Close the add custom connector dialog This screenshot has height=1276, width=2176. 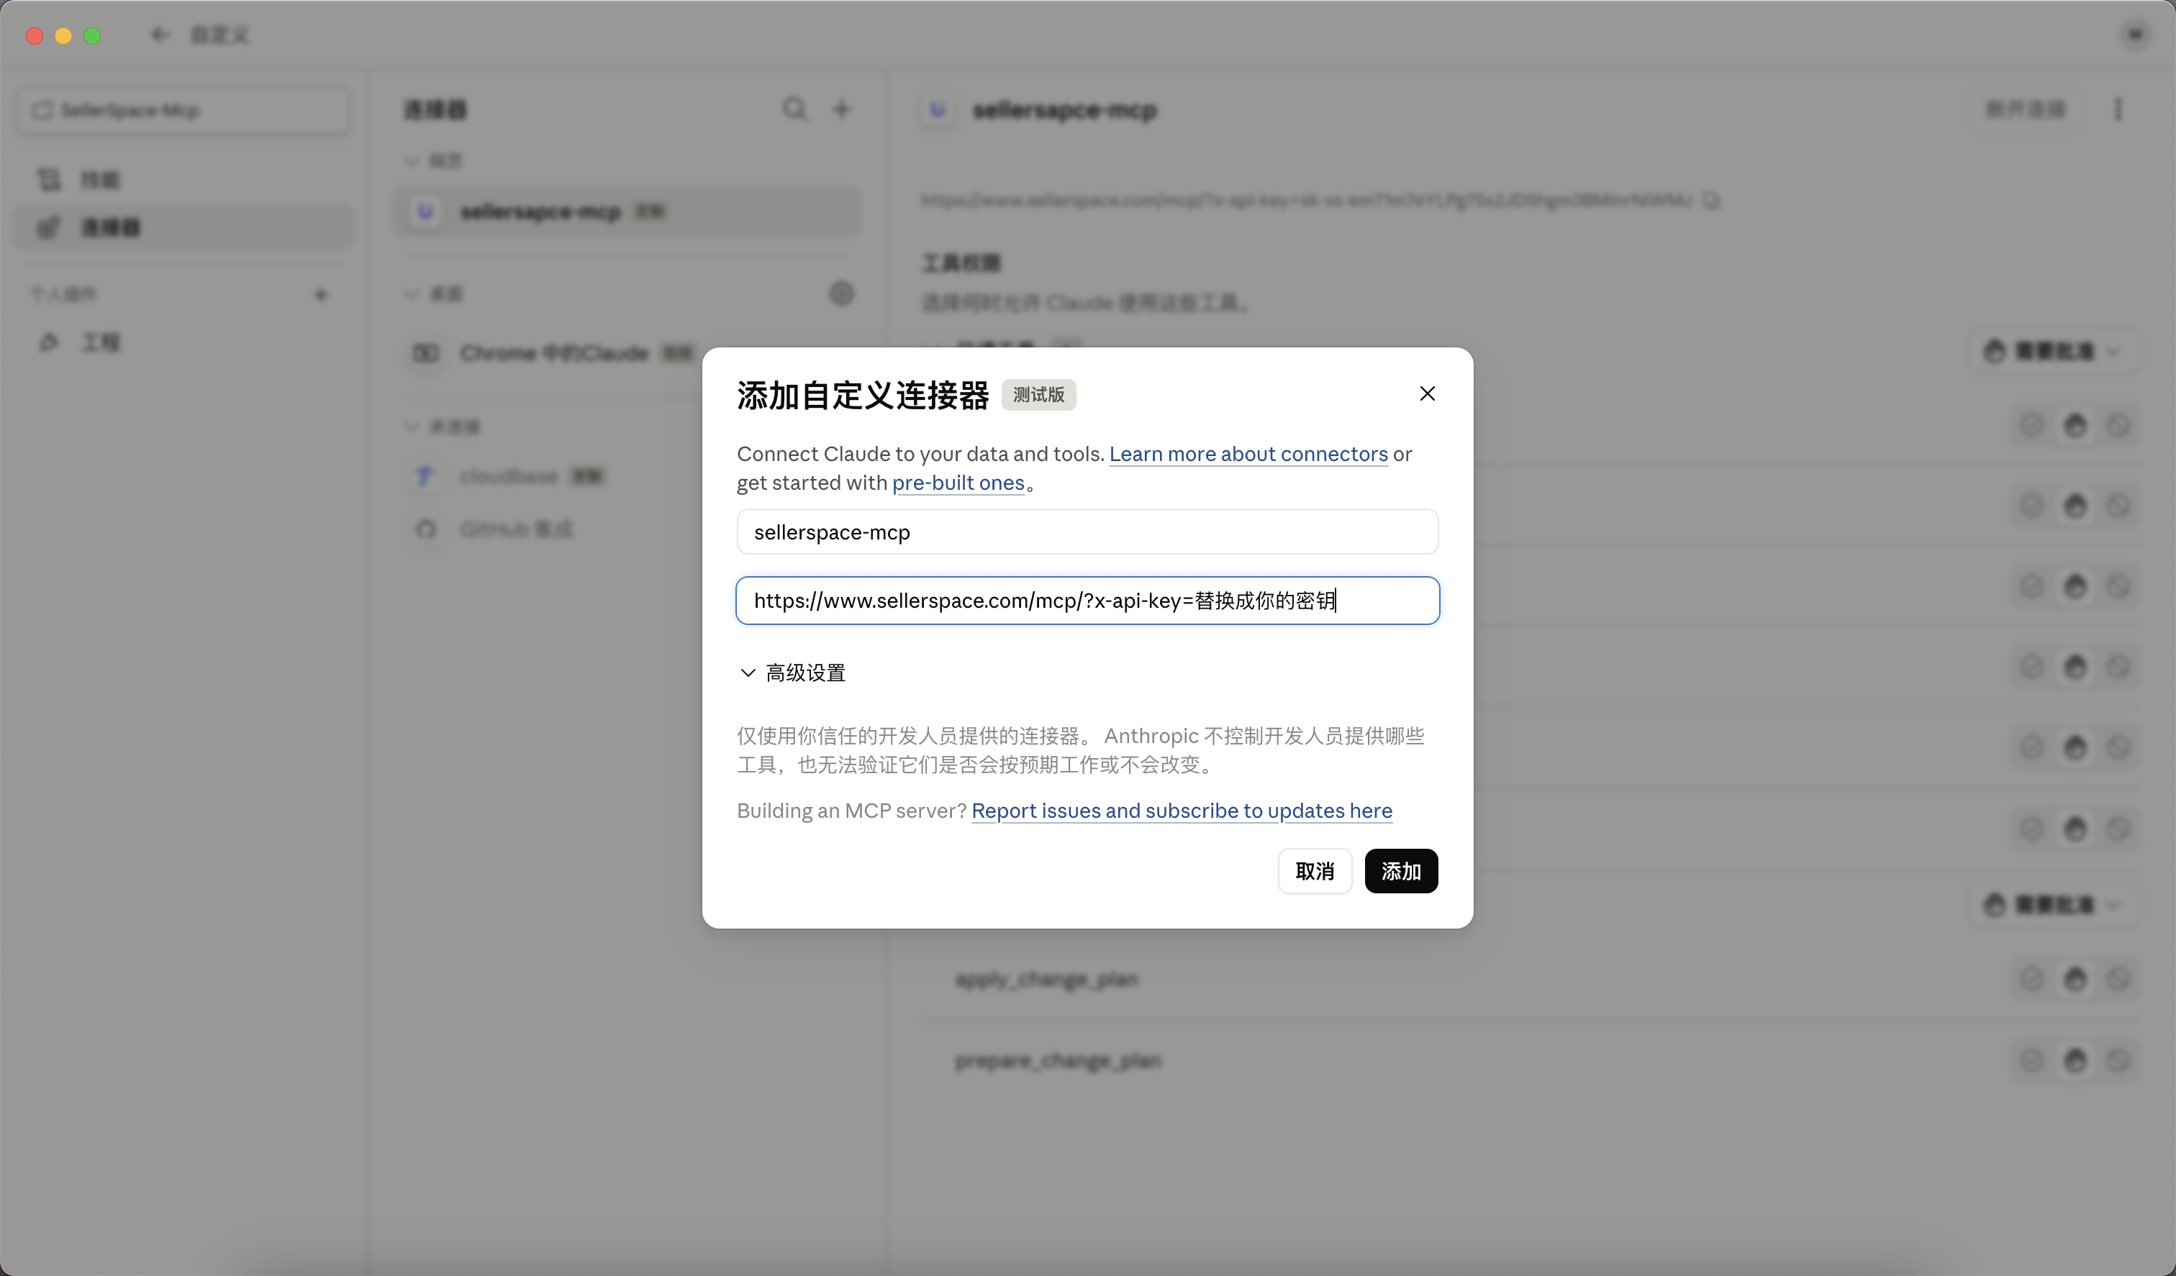(1426, 393)
